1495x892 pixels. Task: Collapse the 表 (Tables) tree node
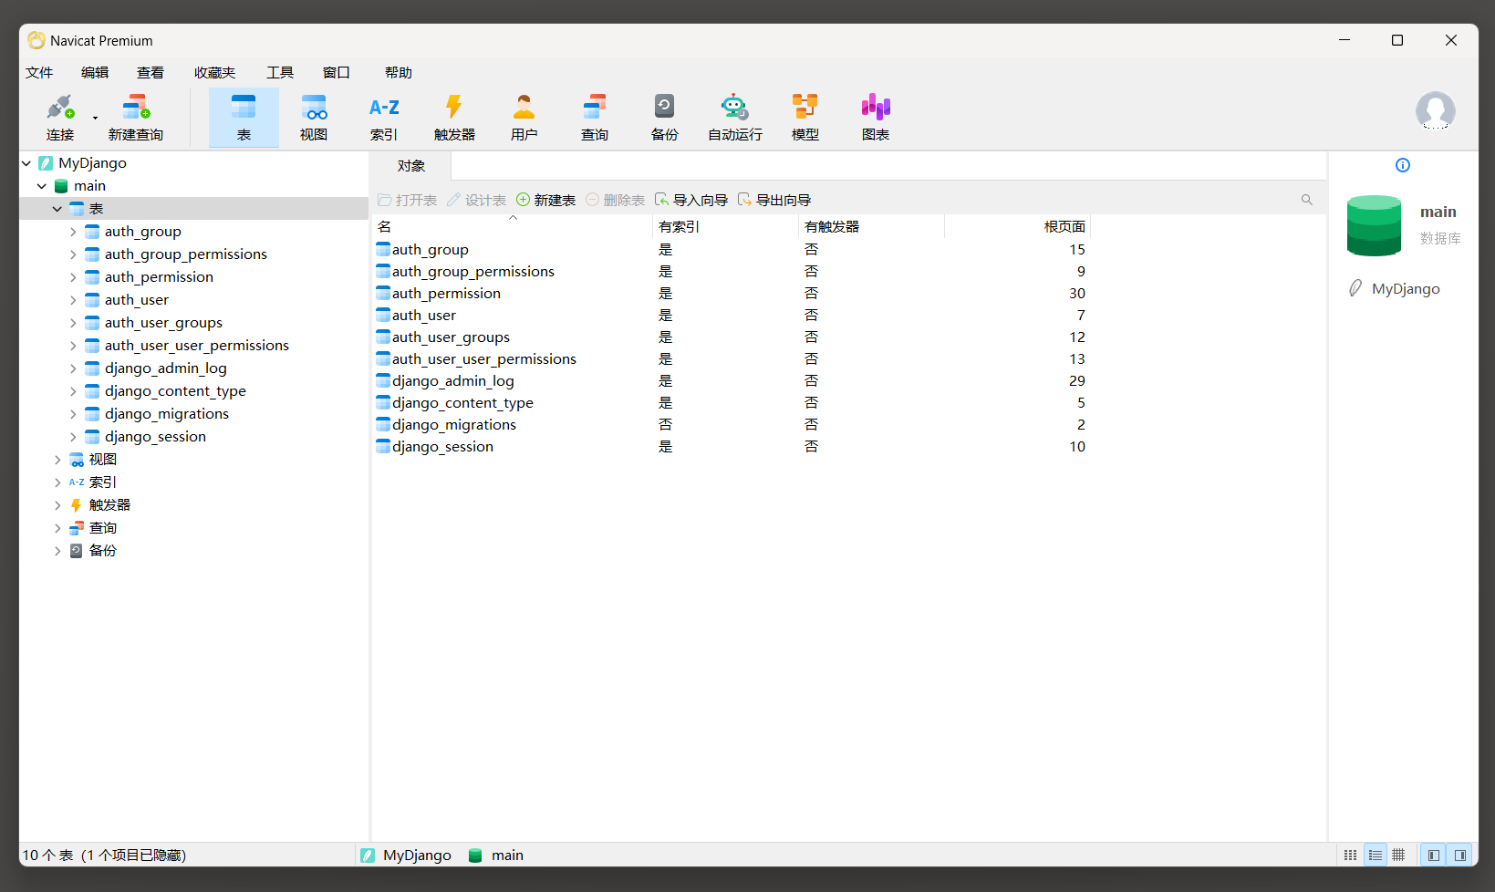pos(57,209)
